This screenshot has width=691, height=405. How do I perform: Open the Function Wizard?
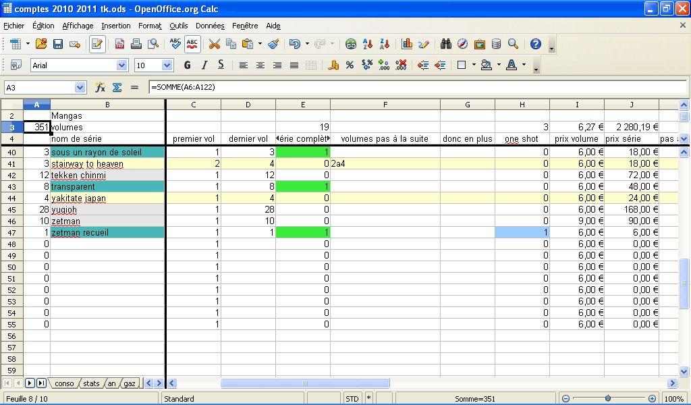[100, 87]
